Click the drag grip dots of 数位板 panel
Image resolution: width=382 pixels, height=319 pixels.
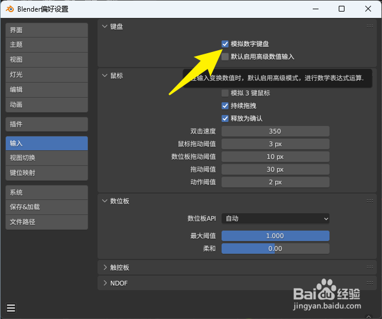click(x=369, y=201)
